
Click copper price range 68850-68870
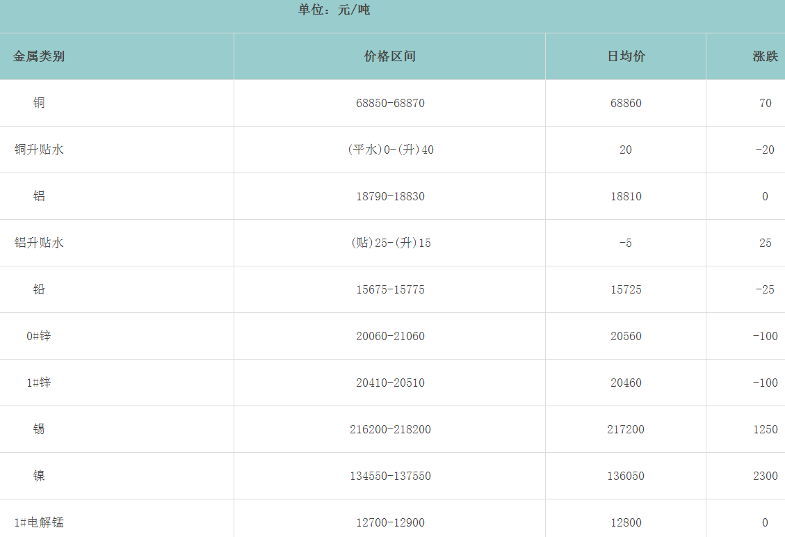click(389, 103)
